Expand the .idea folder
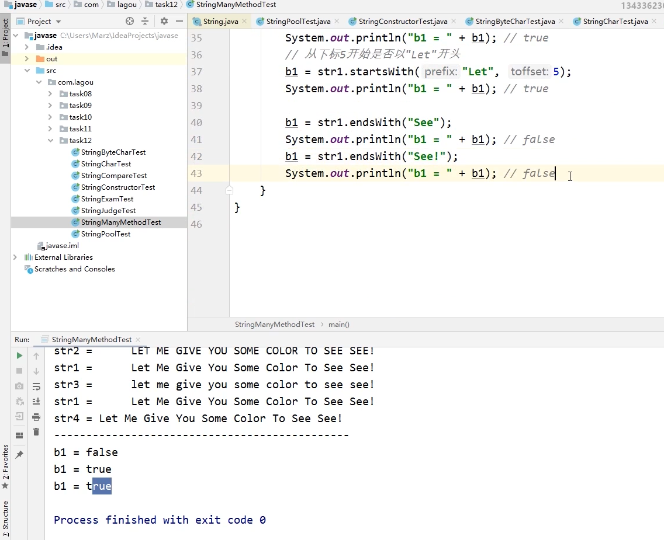Screen dimensions: 664x540 (x=27, y=47)
